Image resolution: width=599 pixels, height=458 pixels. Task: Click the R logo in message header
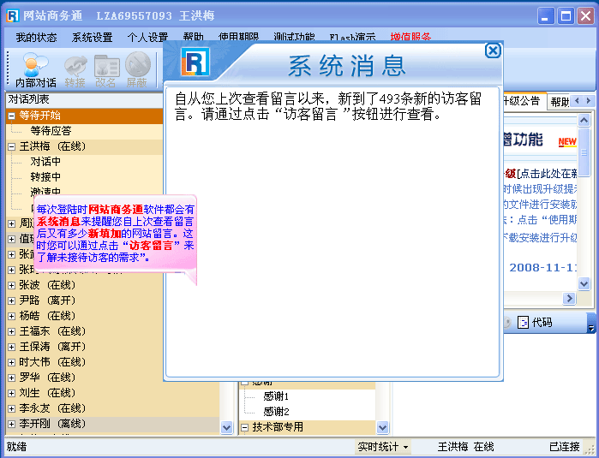(x=196, y=62)
